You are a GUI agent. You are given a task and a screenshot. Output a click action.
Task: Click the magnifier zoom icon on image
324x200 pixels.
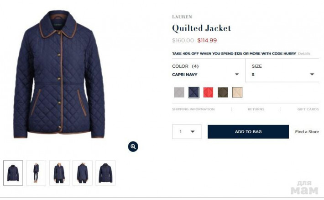[133, 146]
